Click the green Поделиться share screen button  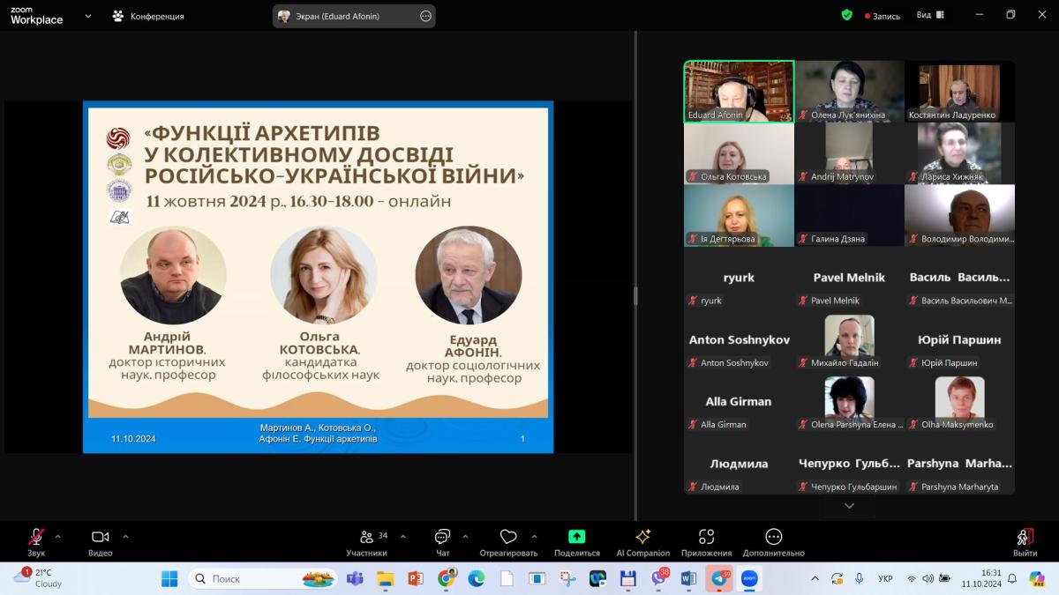pyautogui.click(x=576, y=537)
